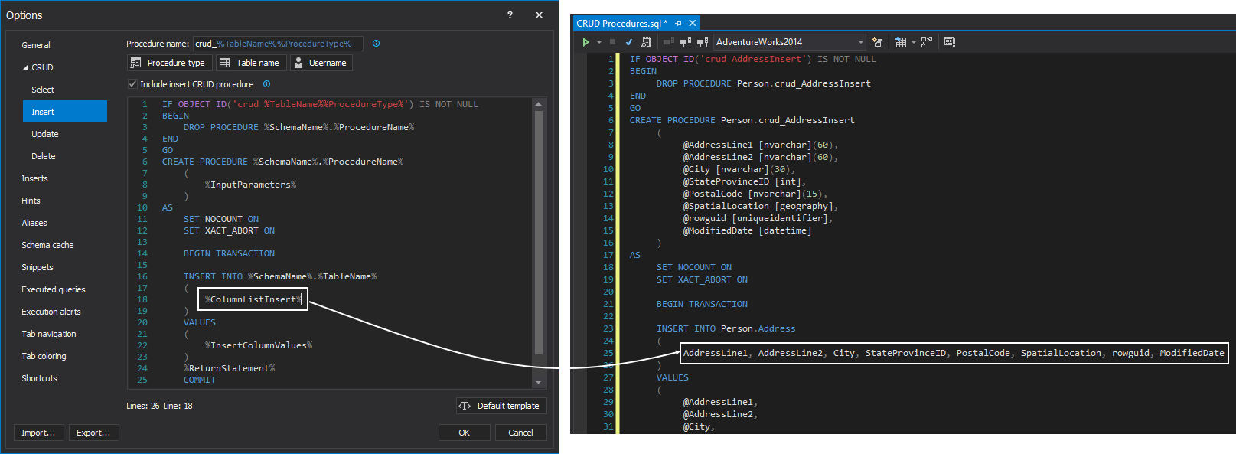Viewport: 1236px width, 454px height.
Task: Click the Default template button
Action: [501, 406]
